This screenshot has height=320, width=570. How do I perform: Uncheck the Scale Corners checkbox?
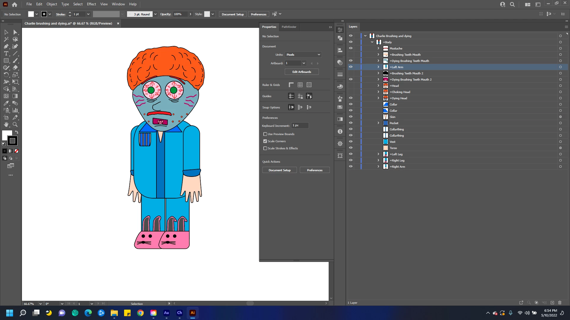pos(265,141)
